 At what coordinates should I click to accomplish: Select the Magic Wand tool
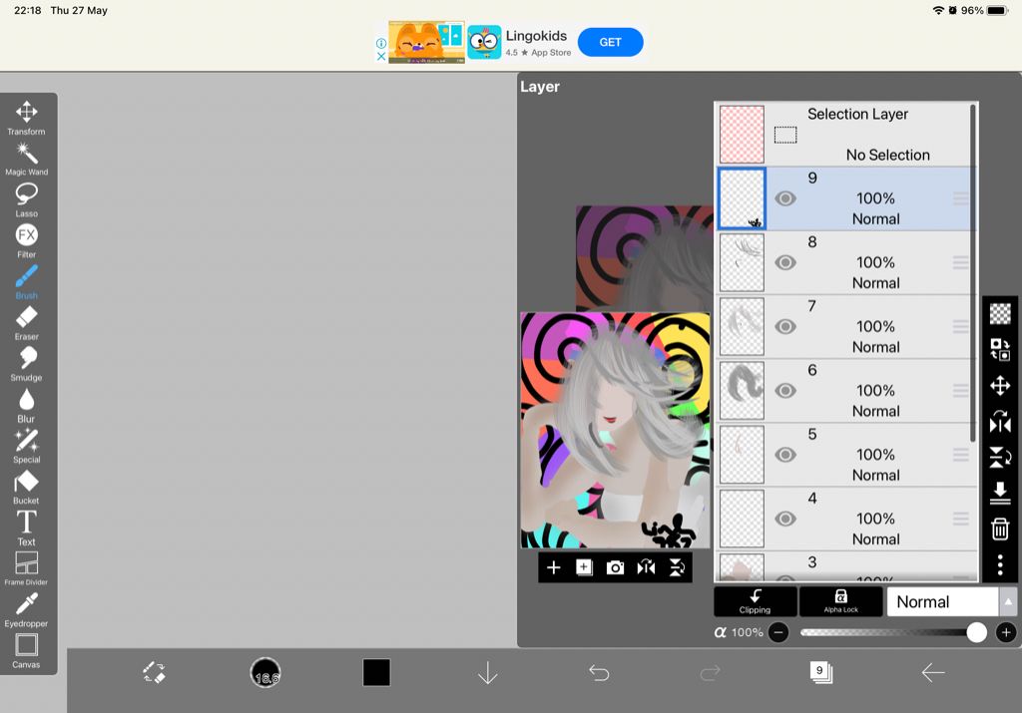(26, 160)
